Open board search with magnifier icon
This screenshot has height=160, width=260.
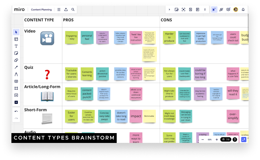point(73,9)
